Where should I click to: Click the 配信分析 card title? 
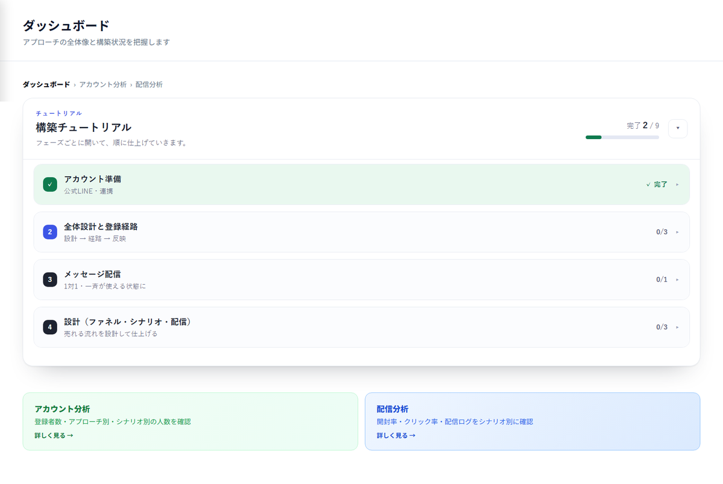pos(393,409)
